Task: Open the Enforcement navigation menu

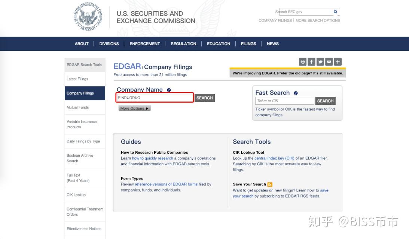Action: [x=144, y=44]
